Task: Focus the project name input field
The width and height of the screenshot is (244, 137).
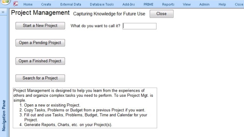Action: coord(140,26)
